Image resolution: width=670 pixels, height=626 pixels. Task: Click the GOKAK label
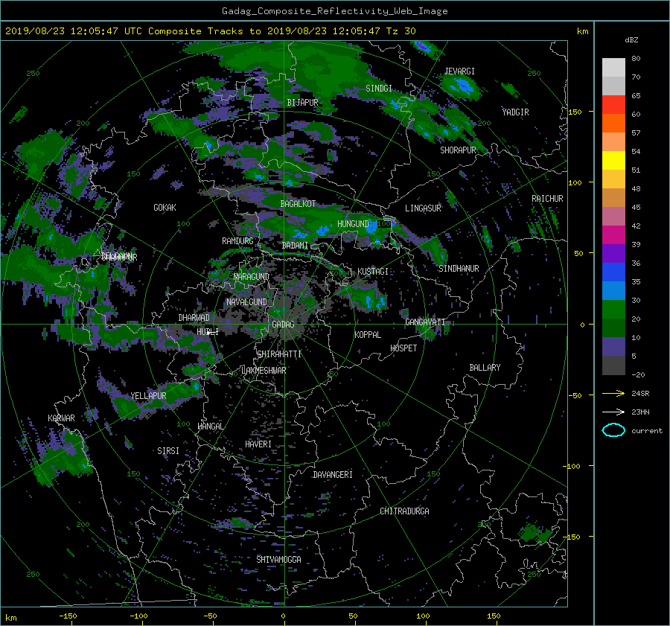165,208
